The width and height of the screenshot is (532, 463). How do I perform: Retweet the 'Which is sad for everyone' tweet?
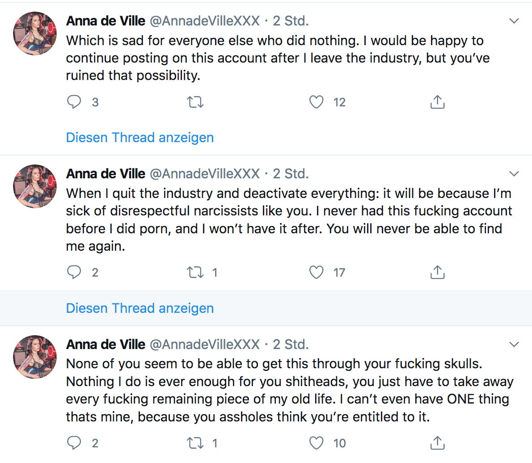[x=195, y=102]
